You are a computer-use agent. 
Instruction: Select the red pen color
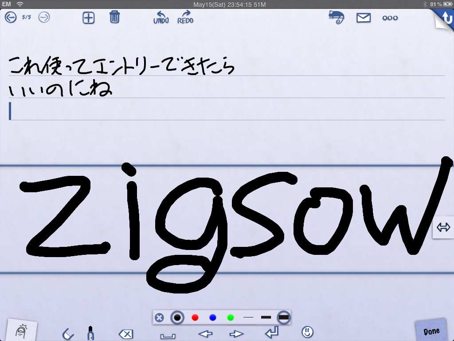(195, 317)
